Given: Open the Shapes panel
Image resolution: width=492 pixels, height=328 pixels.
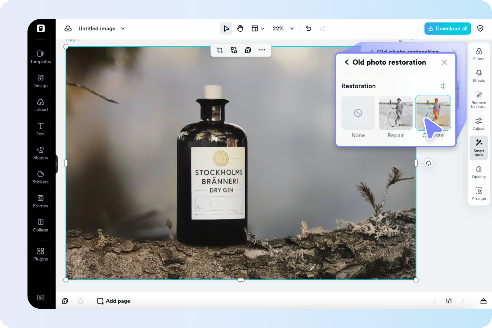Looking at the screenshot, I should 41,153.
